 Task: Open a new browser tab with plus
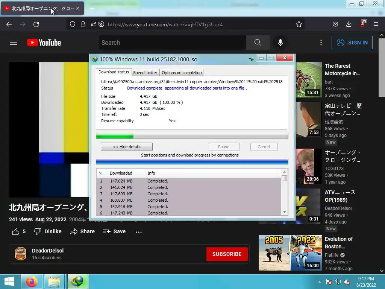(92, 9)
